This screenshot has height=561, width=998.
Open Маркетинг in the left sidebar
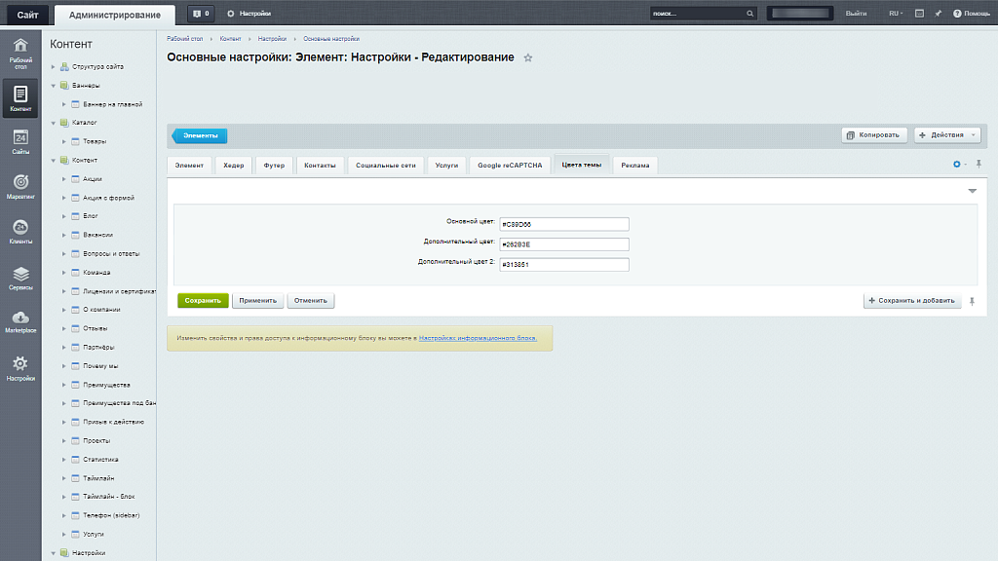point(20,186)
